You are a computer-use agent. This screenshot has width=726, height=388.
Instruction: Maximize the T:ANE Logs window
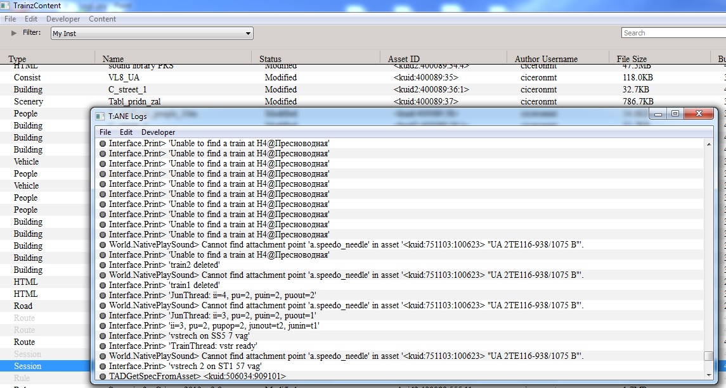[x=675, y=114]
